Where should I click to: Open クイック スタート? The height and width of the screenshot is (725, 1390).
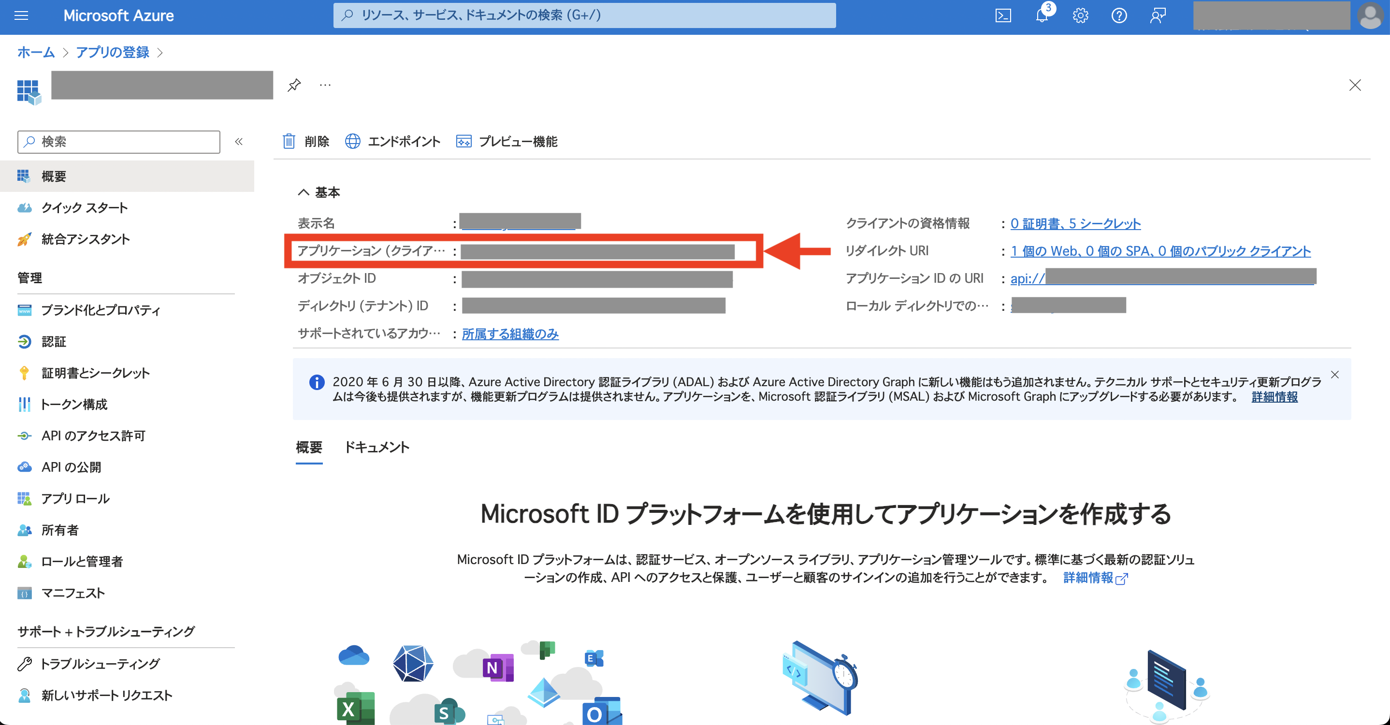85,208
